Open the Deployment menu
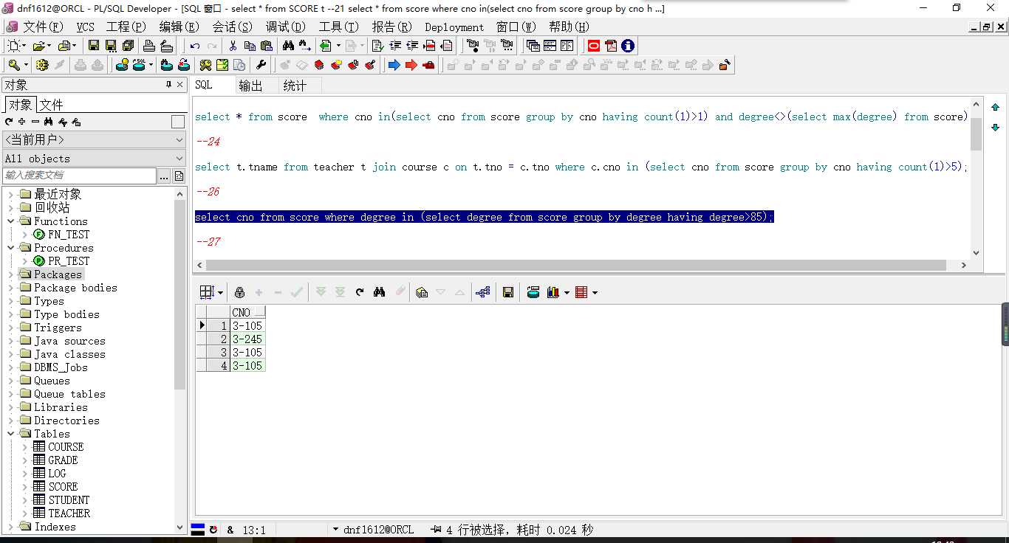This screenshot has width=1009, height=543. (454, 27)
